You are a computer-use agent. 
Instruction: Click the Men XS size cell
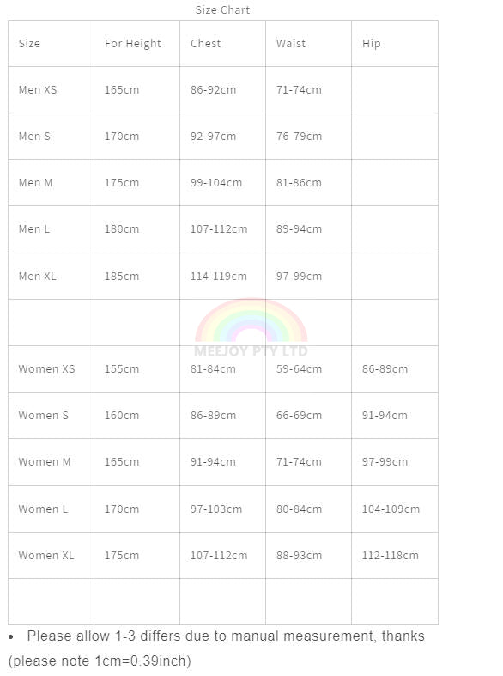(51, 89)
